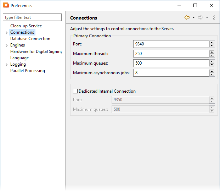Increase the primary Port value with up arrow
This screenshot has height=191, width=220.
(212, 42)
